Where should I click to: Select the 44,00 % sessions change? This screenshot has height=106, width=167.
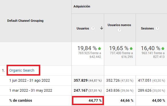point(158,101)
